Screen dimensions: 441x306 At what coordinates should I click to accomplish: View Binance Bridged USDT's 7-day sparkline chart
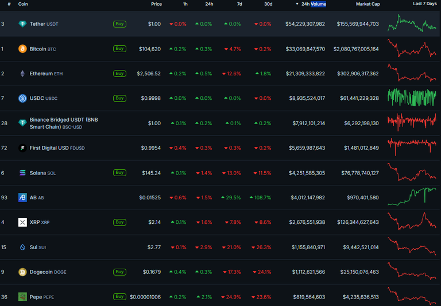tap(412, 122)
